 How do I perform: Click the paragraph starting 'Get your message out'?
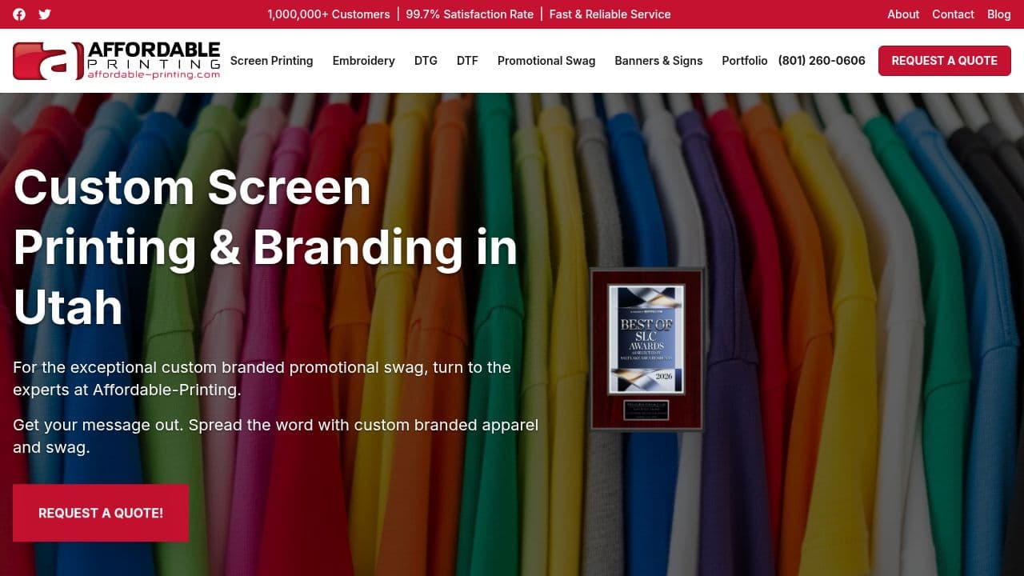tap(276, 436)
